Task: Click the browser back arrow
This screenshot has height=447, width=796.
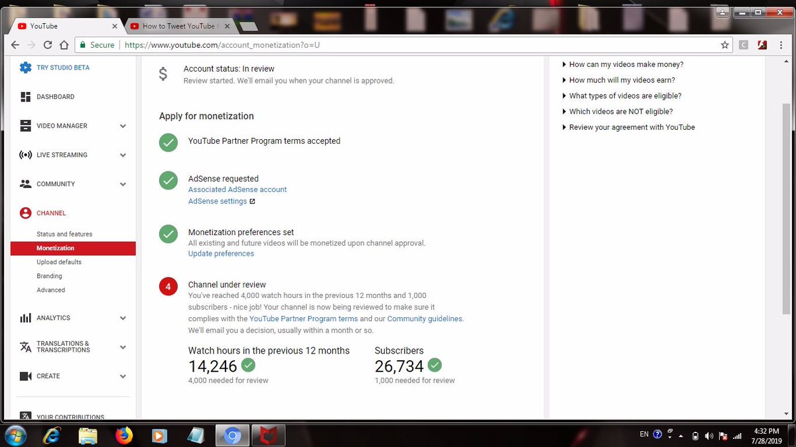Action: [15, 45]
